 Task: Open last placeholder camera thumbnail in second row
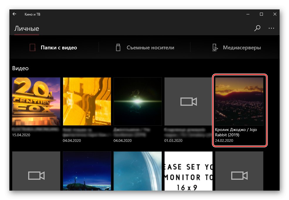click(239, 171)
